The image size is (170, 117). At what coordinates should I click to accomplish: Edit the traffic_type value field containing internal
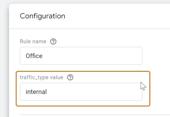coord(81,92)
